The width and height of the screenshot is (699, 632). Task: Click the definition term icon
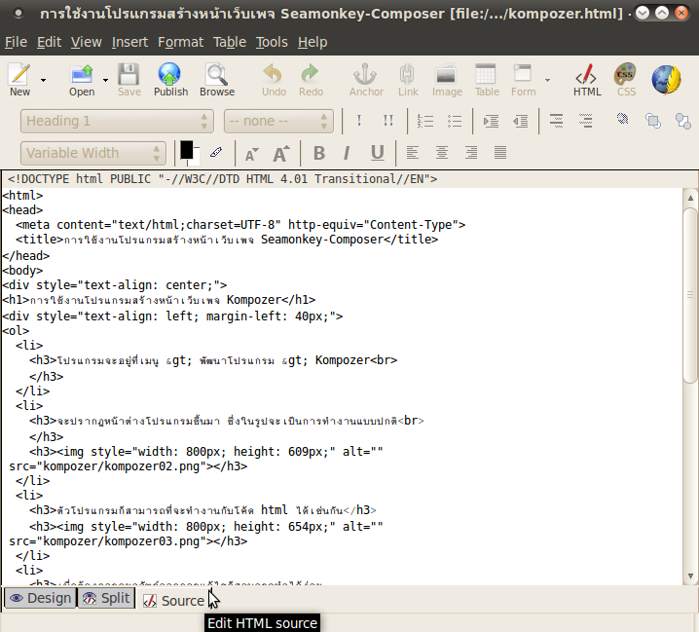(x=556, y=121)
